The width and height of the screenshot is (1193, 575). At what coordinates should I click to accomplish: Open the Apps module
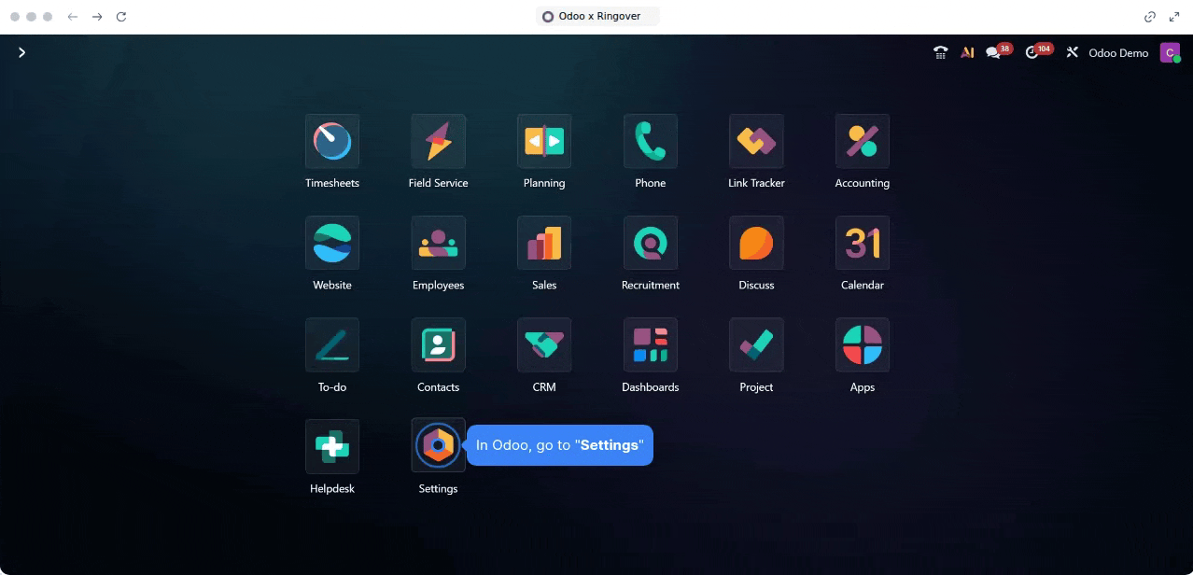click(863, 344)
